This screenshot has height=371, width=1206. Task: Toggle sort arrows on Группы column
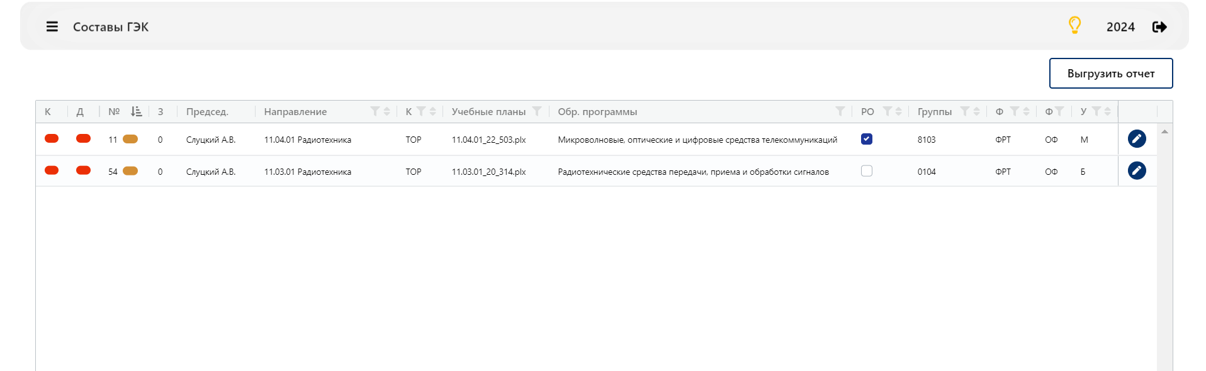click(976, 111)
